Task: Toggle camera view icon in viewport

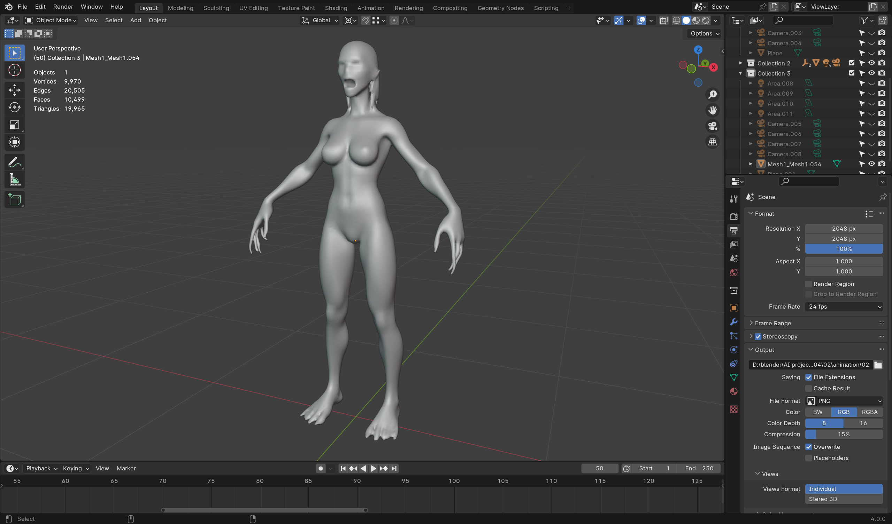Action: pyautogui.click(x=712, y=126)
